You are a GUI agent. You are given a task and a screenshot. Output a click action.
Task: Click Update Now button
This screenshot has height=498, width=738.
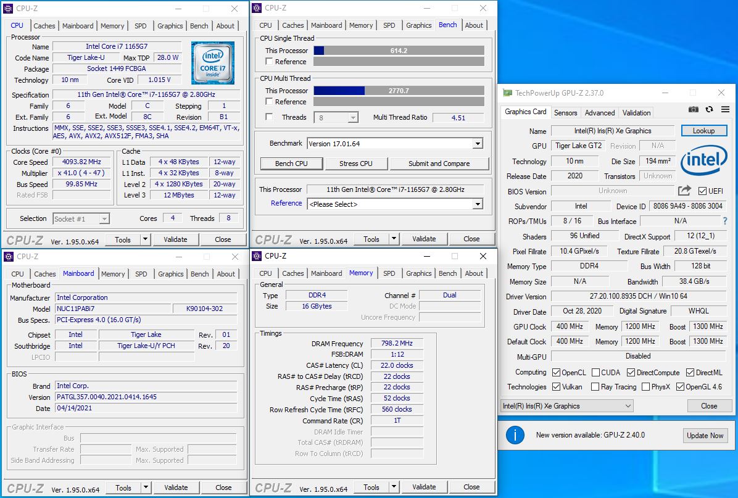705,436
